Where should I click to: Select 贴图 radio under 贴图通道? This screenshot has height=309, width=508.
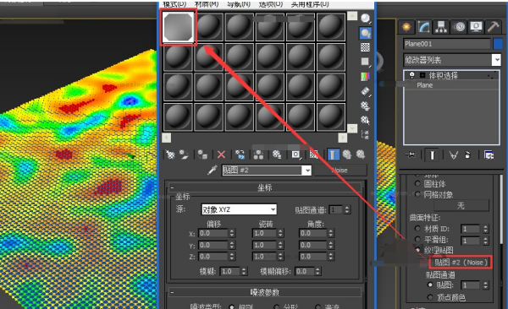coord(430,285)
